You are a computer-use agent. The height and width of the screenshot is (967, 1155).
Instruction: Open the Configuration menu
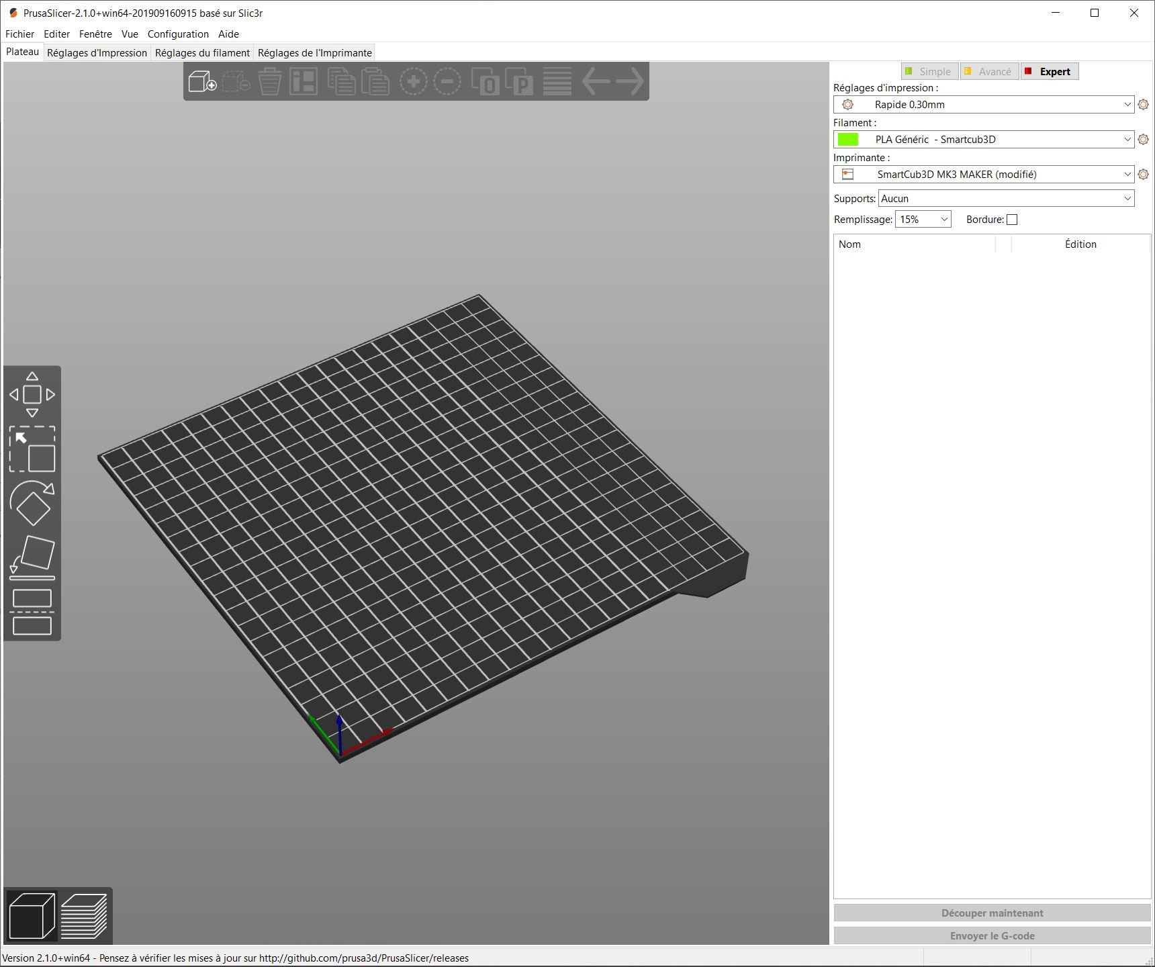pyautogui.click(x=178, y=34)
